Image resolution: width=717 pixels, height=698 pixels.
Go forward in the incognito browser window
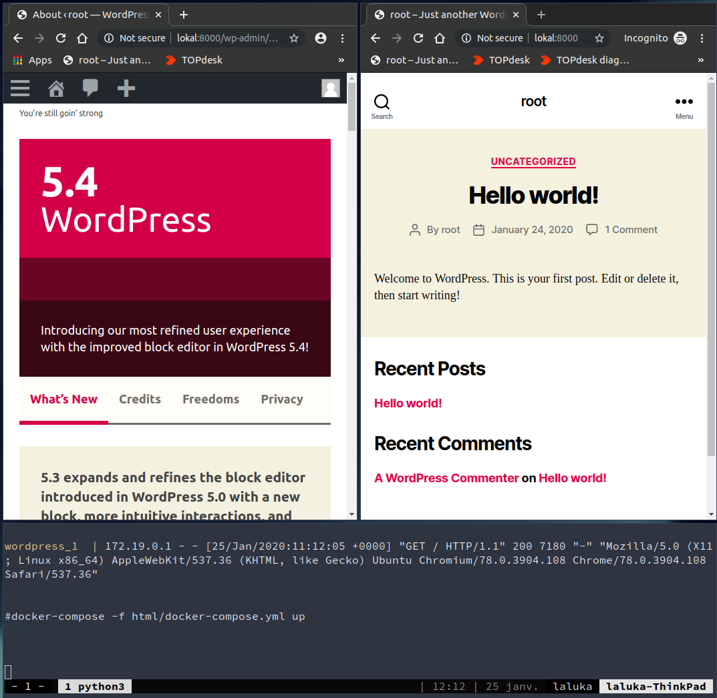click(397, 38)
